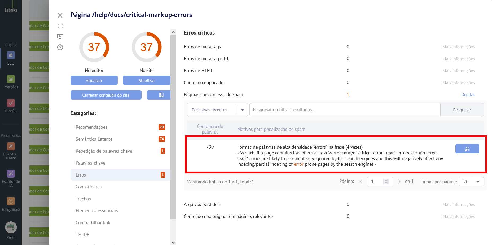Viewport: 492px width, 245px height.
Task: Expand the Pesquisas recentes dropdown
Action: point(242,110)
